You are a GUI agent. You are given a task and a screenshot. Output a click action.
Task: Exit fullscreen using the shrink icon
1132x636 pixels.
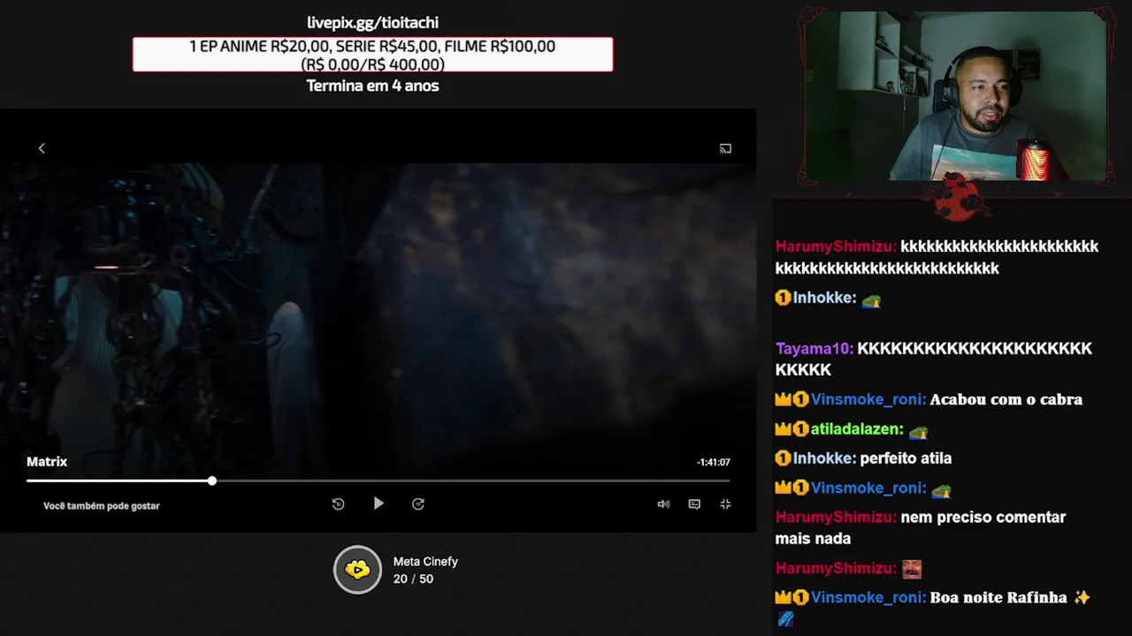pyautogui.click(x=725, y=504)
